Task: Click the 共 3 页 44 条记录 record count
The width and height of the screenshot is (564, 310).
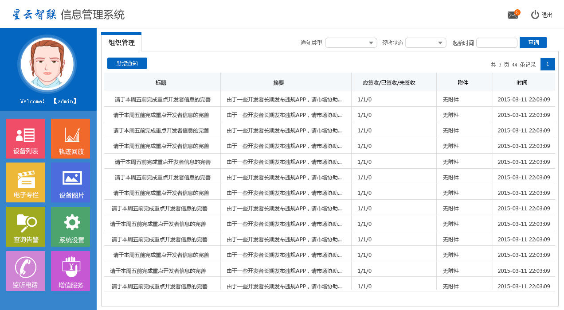Action: pyautogui.click(x=513, y=65)
